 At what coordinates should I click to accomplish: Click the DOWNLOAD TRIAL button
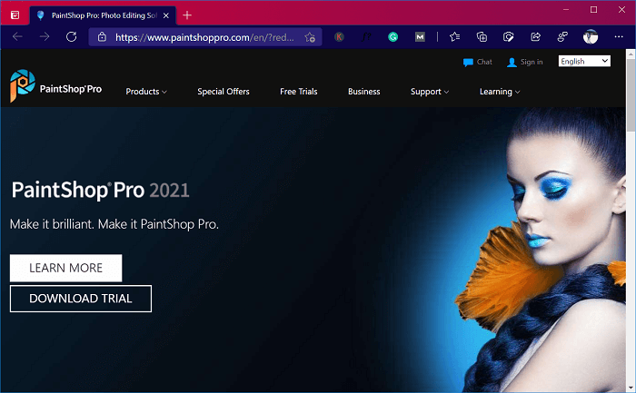point(81,299)
